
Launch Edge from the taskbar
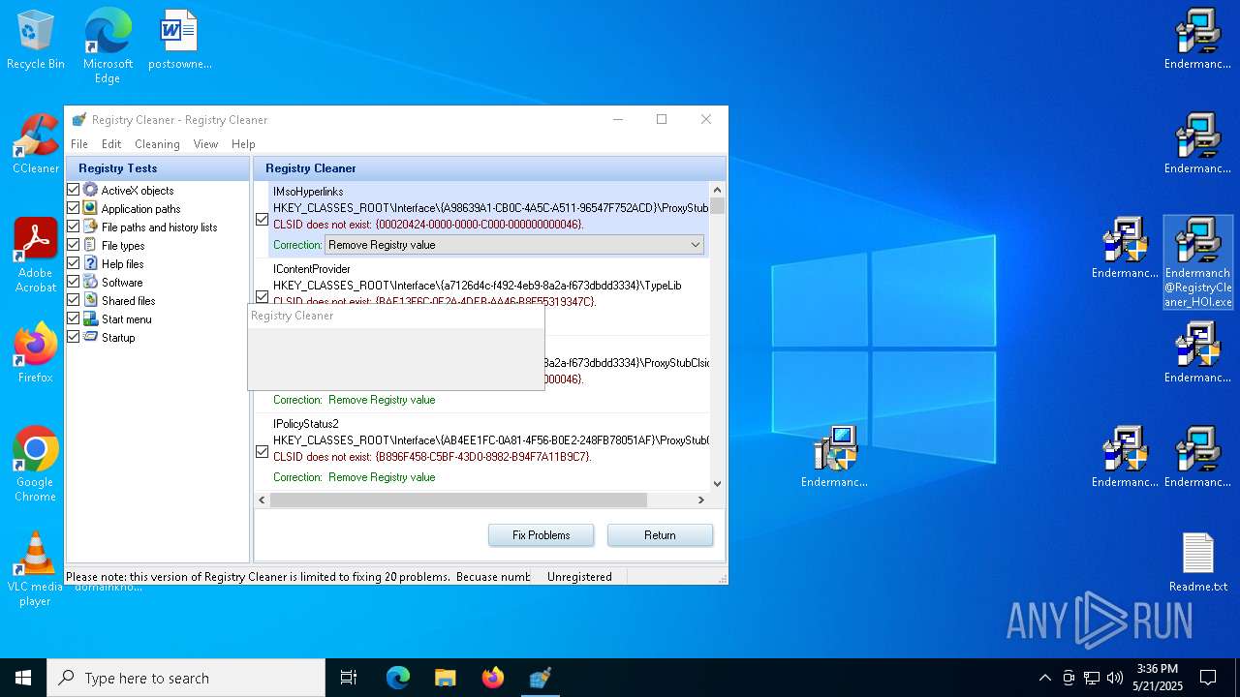pos(398,678)
